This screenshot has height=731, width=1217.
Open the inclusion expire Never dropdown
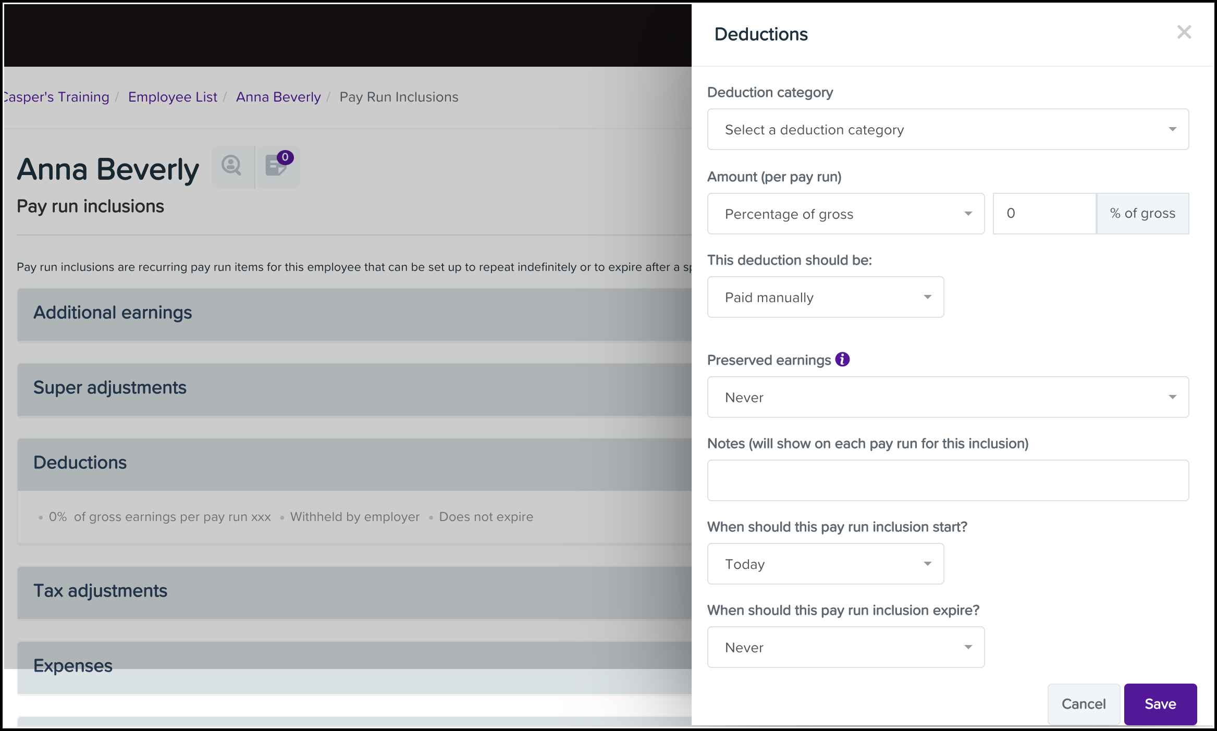click(845, 647)
